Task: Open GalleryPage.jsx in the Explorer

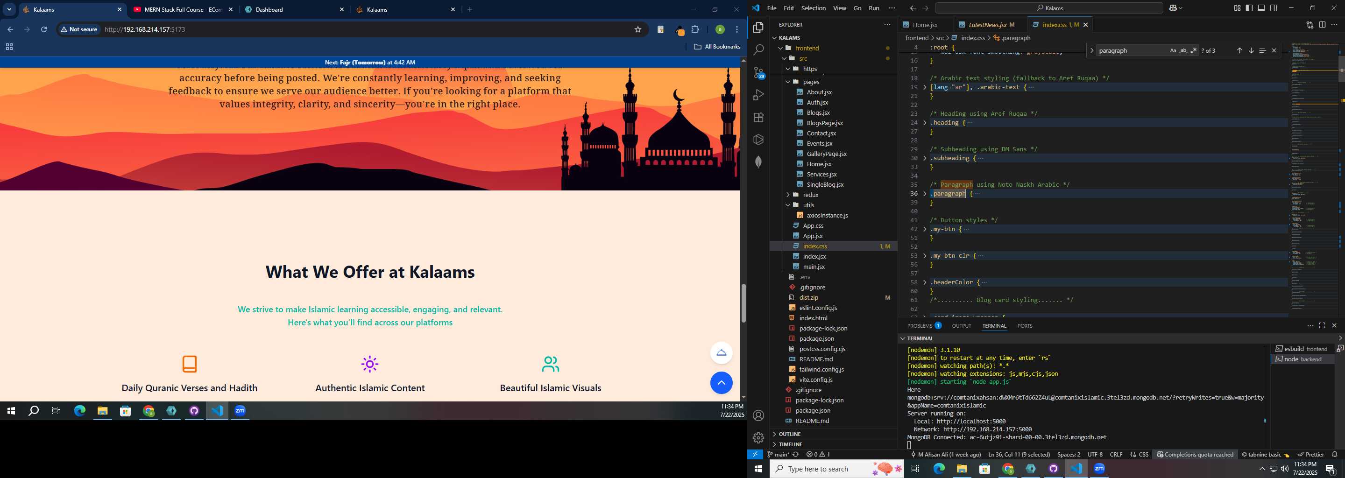Action: [827, 154]
